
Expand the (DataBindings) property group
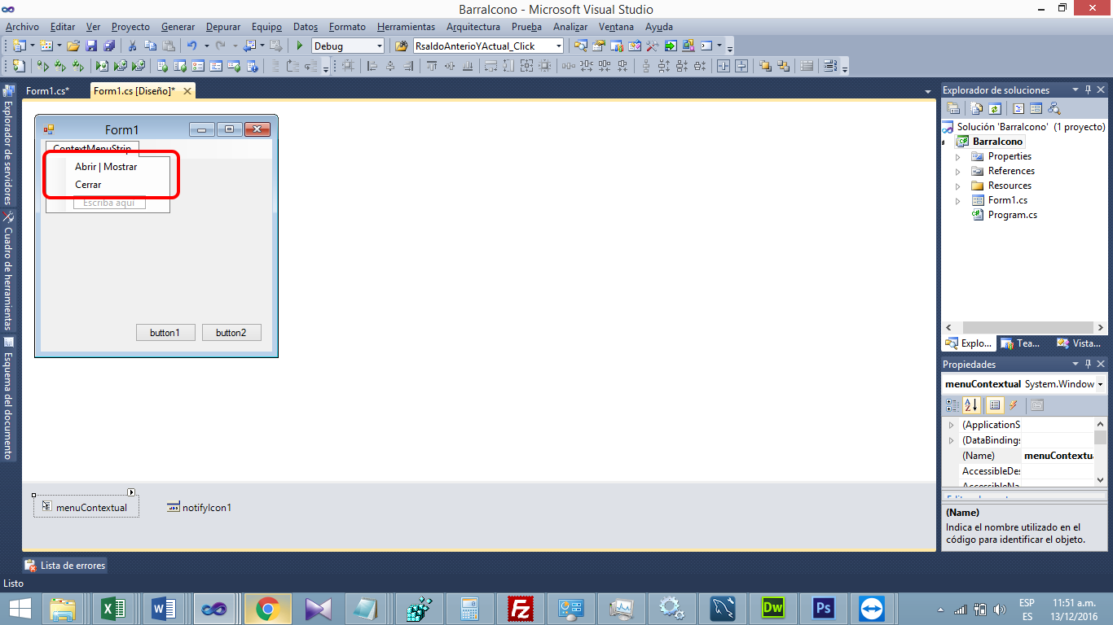coord(951,440)
